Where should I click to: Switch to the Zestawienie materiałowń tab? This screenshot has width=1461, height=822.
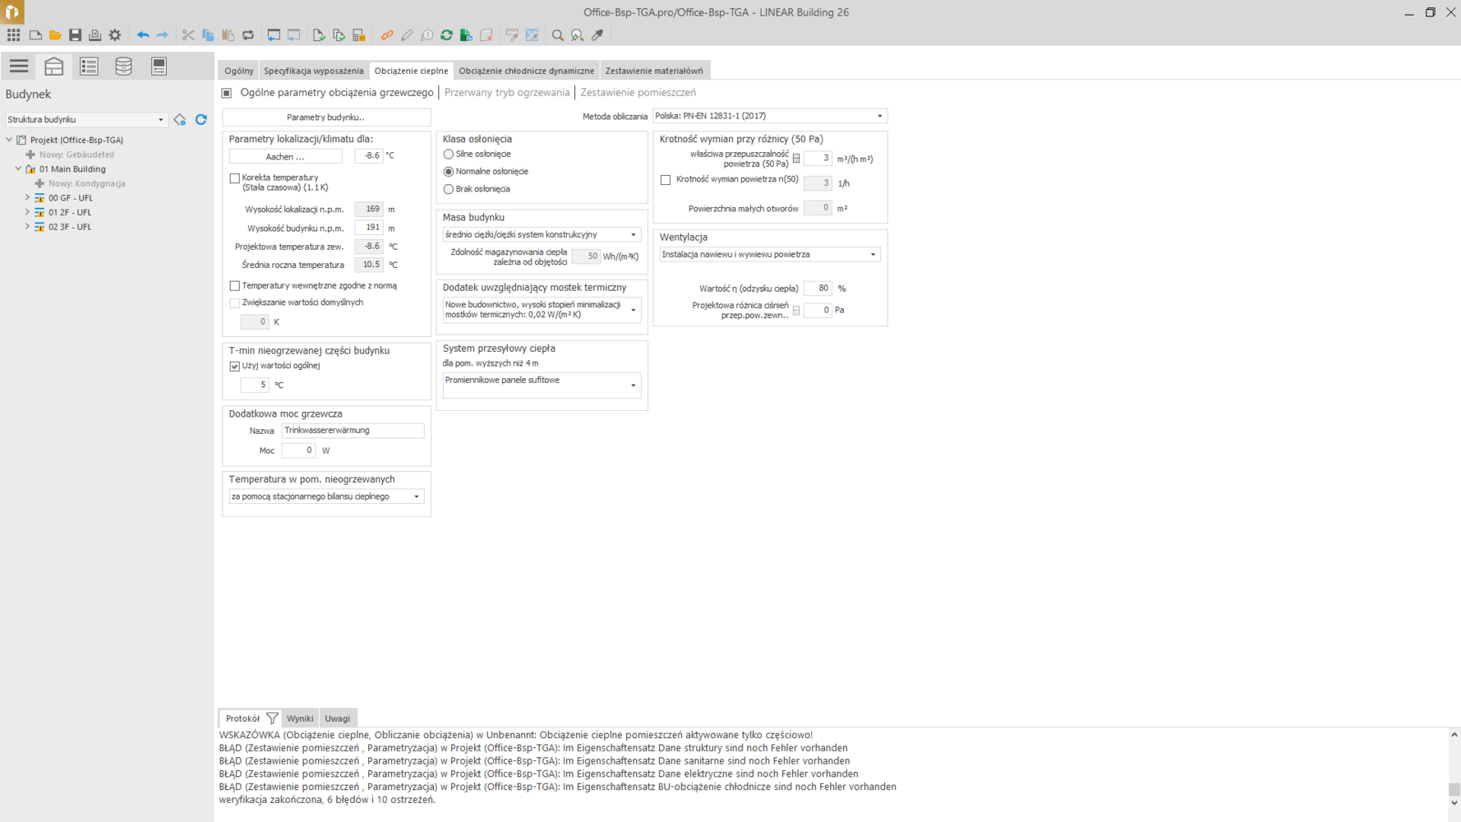(653, 71)
